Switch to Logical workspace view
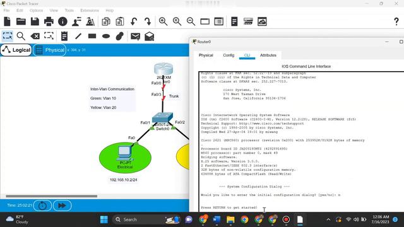This screenshot has height=227, width=404. pyautogui.click(x=16, y=50)
